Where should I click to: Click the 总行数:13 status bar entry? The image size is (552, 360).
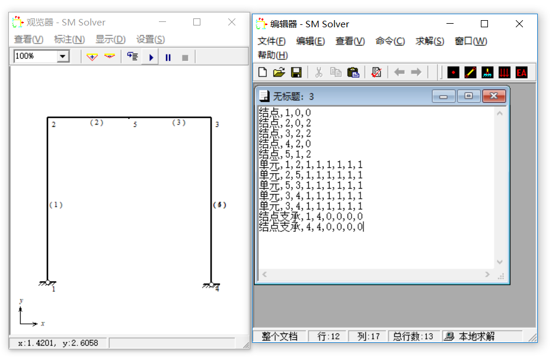tap(413, 336)
